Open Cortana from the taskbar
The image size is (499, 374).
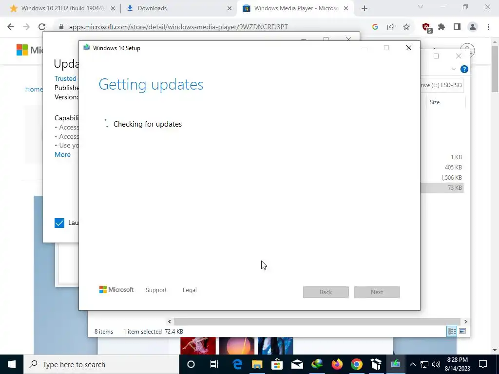(191, 364)
